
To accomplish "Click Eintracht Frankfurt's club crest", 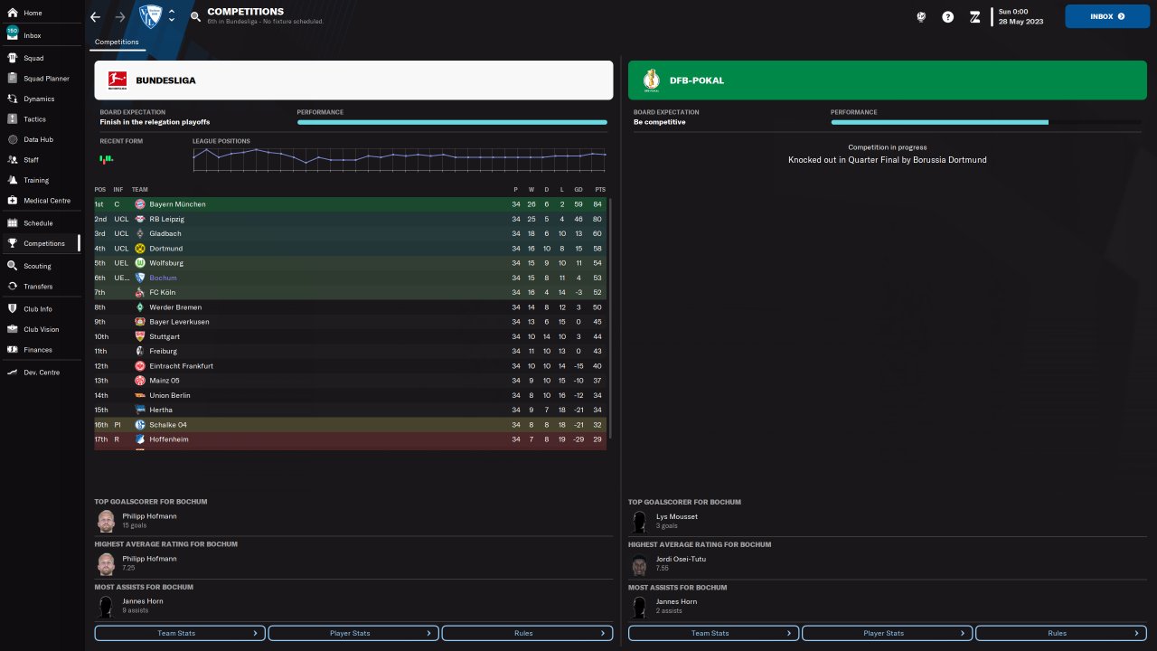I will tap(140, 365).
